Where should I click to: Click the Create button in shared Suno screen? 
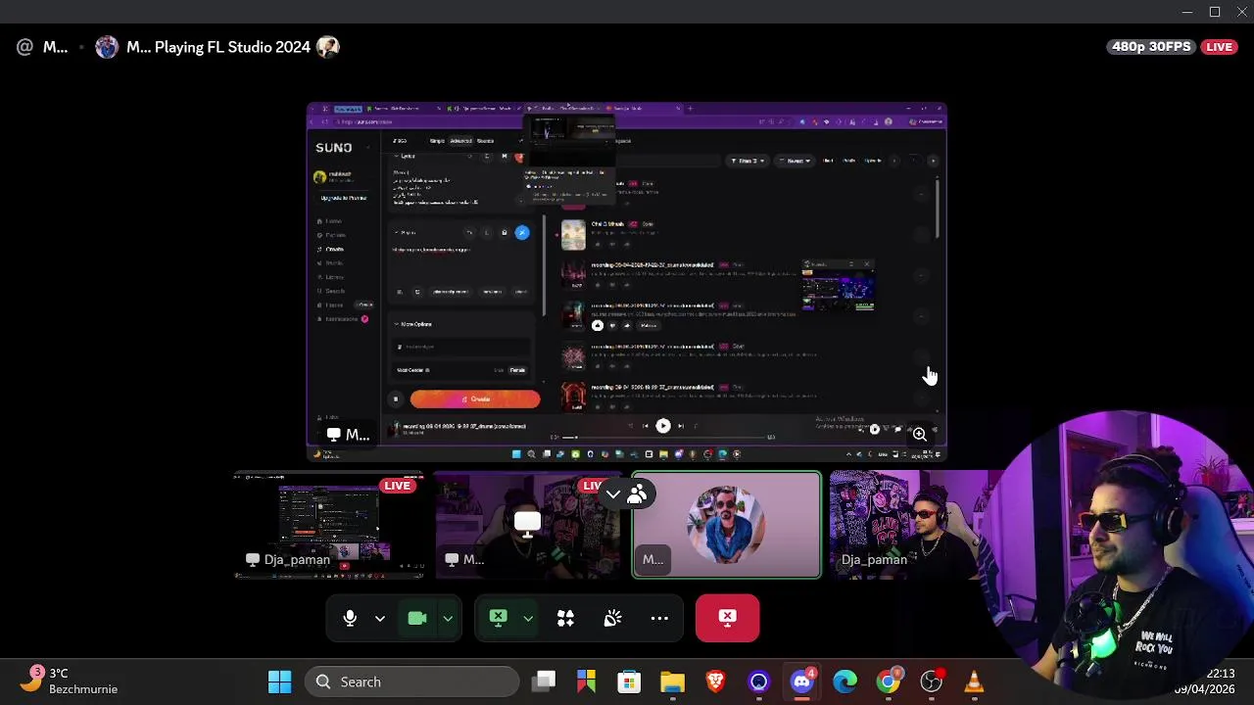(475, 399)
